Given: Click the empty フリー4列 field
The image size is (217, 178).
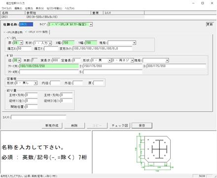Looking at the screenshot, I should 49,72.
